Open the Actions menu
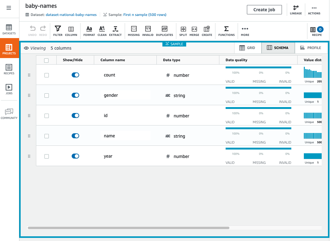The height and width of the screenshot is (241, 332). click(314, 9)
